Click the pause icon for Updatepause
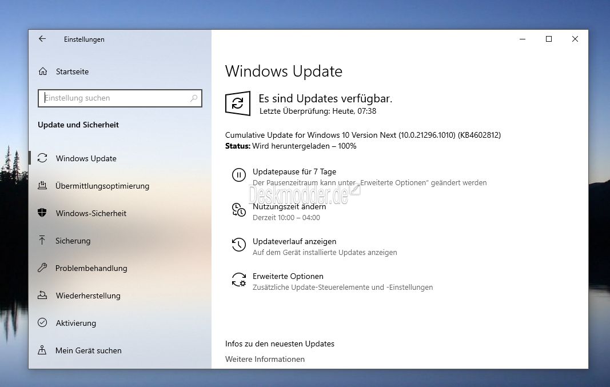This screenshot has width=610, height=387. pos(239,175)
